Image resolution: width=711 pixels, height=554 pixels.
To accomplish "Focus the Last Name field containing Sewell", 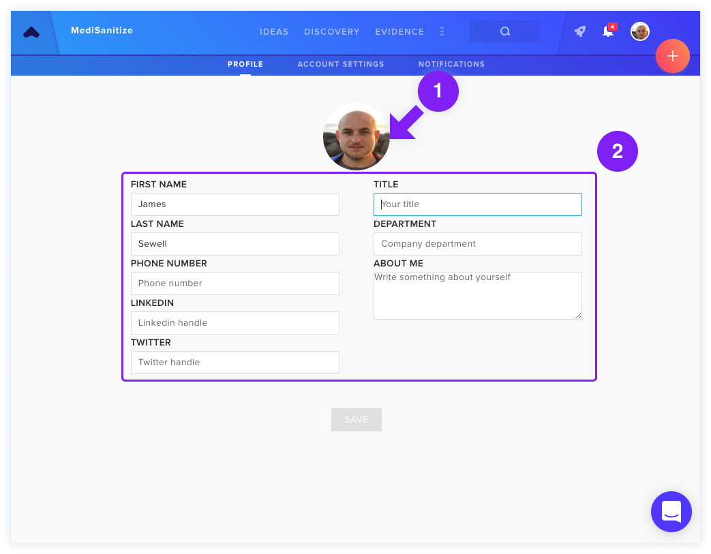I will click(235, 244).
